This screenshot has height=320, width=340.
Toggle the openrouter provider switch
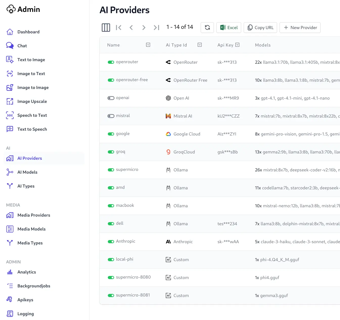pyautogui.click(x=111, y=62)
